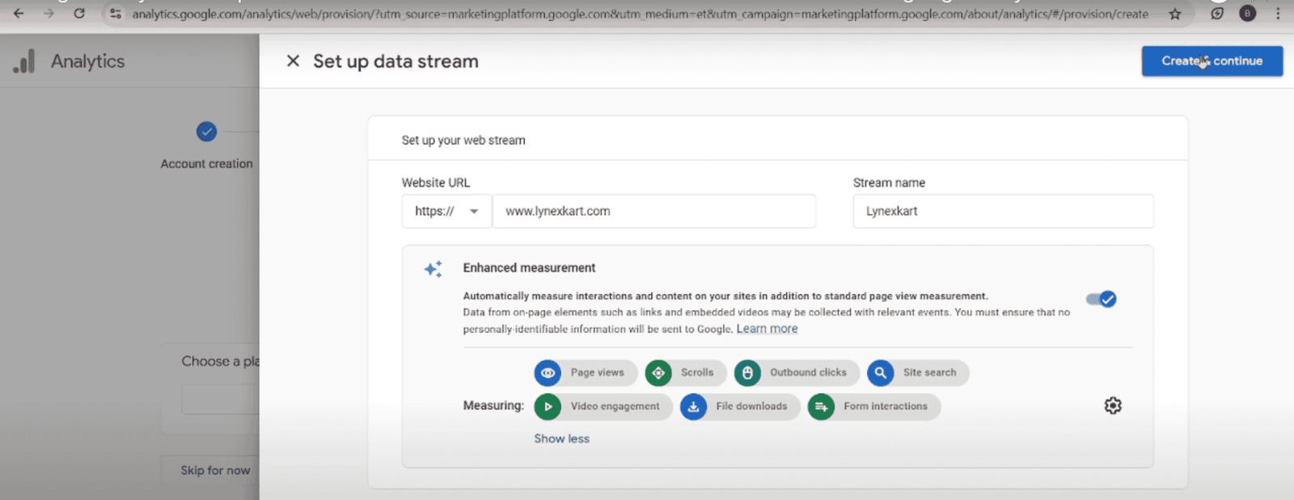Click the Google Analytics logo
1294x500 pixels.
(24, 61)
